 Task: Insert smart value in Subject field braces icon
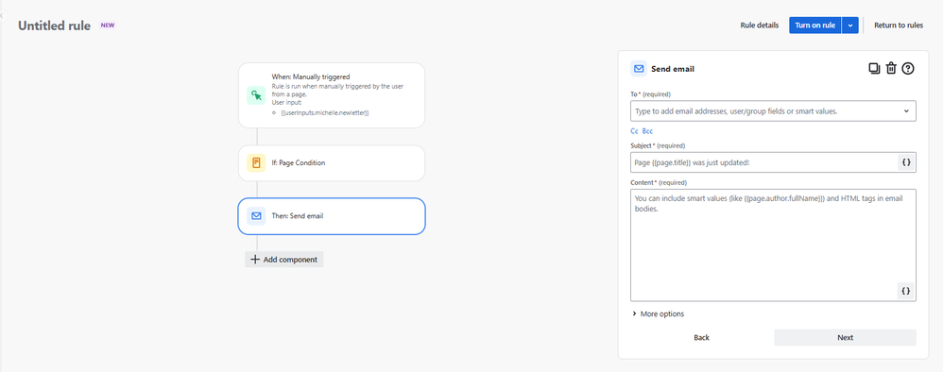[x=906, y=162]
